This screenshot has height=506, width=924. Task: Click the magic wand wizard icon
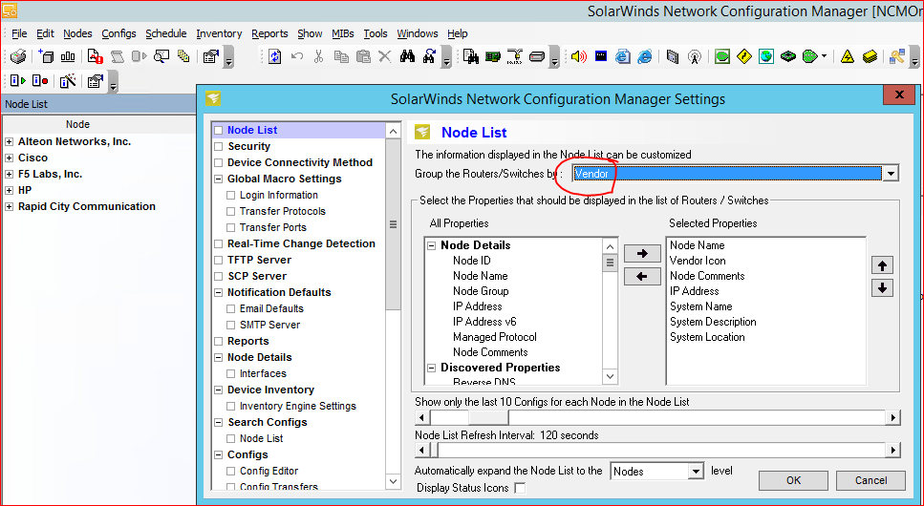point(68,81)
